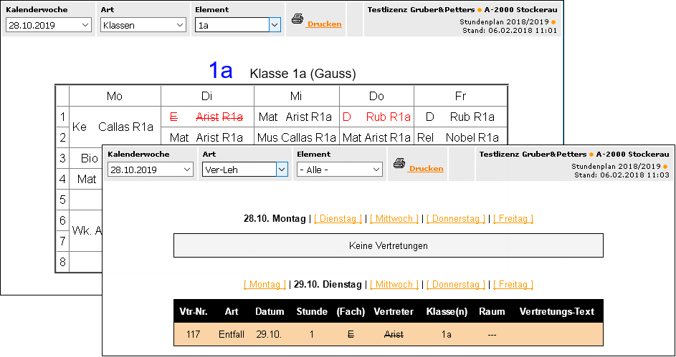Click the printer icon in the substitution window
This screenshot has width=676, height=357.
(x=399, y=164)
